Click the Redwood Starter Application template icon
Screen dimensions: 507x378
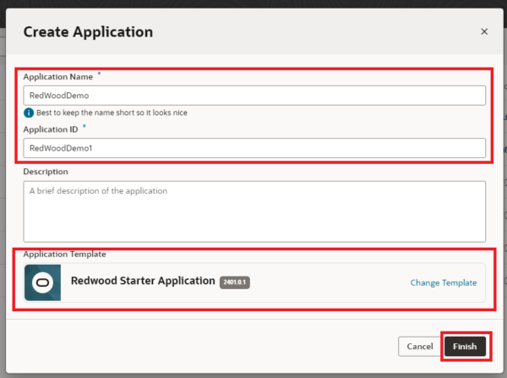[43, 282]
